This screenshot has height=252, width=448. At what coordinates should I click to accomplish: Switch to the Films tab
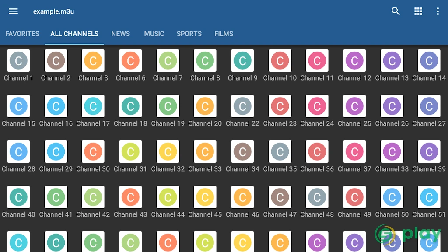(x=224, y=34)
